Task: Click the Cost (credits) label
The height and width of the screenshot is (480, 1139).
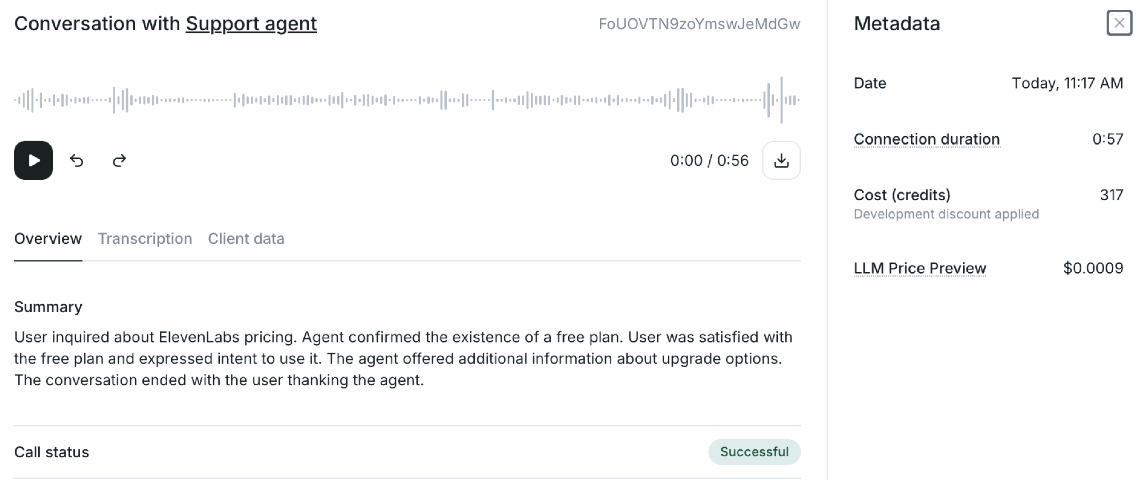Action: [902, 195]
